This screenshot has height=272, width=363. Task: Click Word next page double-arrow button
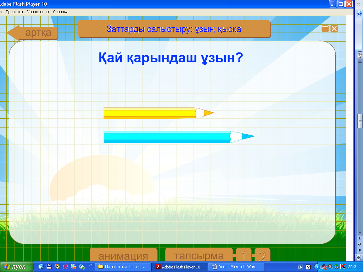(x=359, y=250)
